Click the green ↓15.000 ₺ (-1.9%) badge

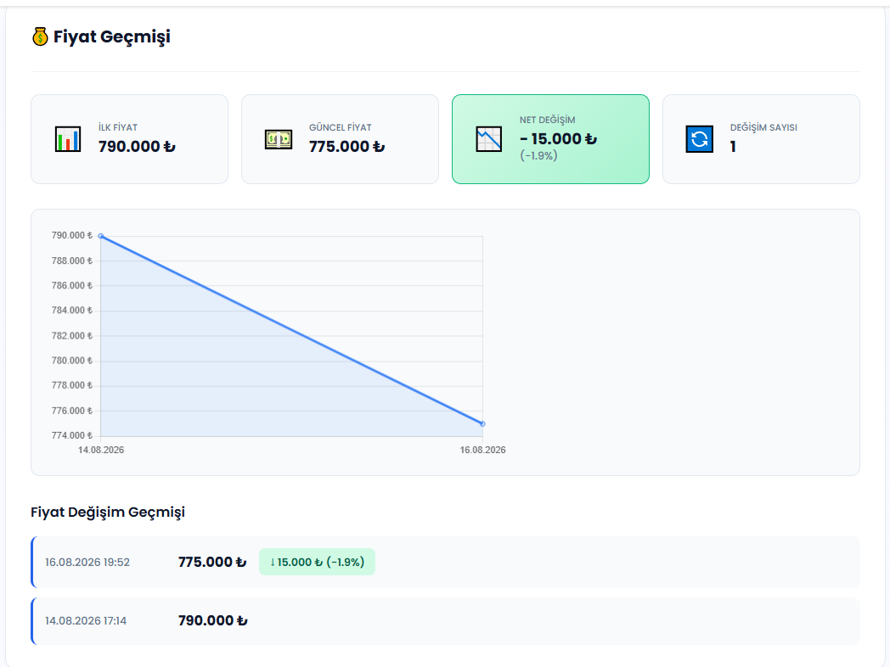[317, 562]
